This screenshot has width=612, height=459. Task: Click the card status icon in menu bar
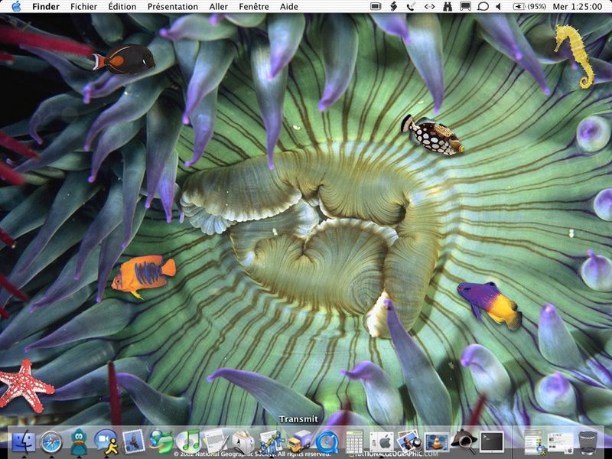pos(376,6)
